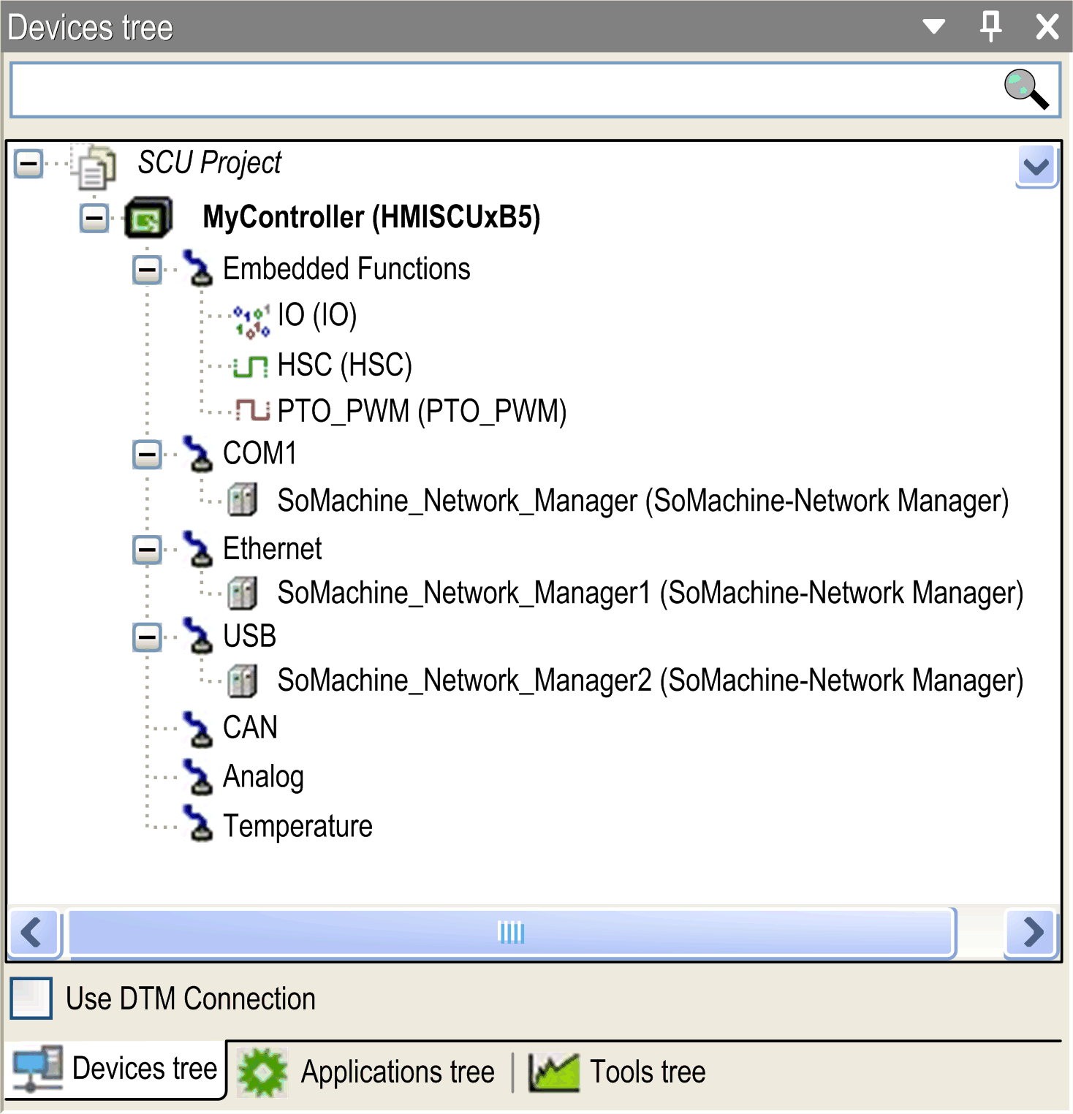This screenshot has width=1073, height=1114.
Task: Click the HSC waveform icon
Action: point(250,366)
